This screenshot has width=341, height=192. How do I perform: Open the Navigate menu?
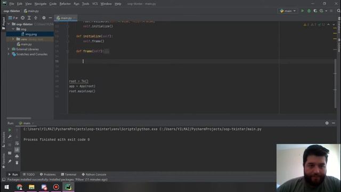click(x=40, y=4)
